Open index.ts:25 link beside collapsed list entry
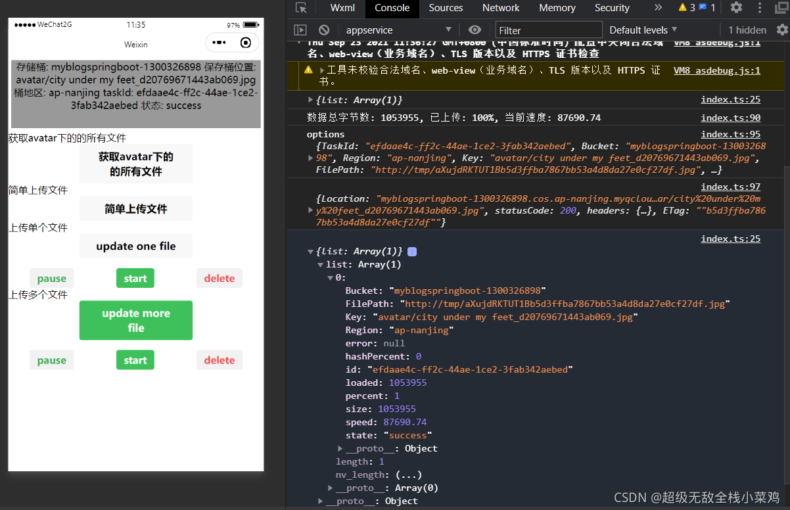 pyautogui.click(x=731, y=99)
